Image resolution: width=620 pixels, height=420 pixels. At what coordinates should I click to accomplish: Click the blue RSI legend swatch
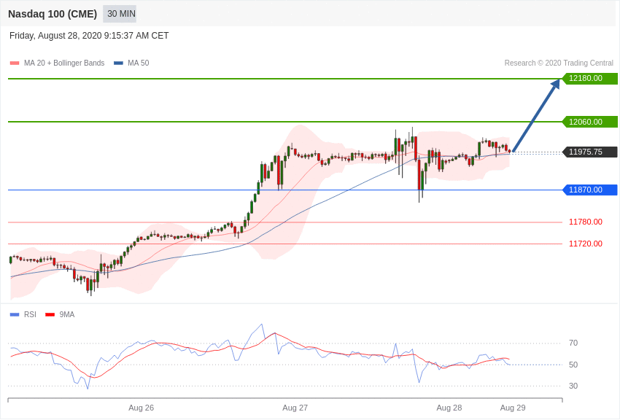(15, 314)
